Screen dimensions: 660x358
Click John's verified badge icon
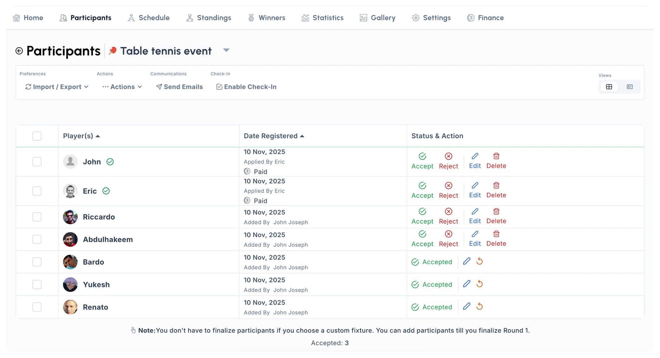click(110, 162)
